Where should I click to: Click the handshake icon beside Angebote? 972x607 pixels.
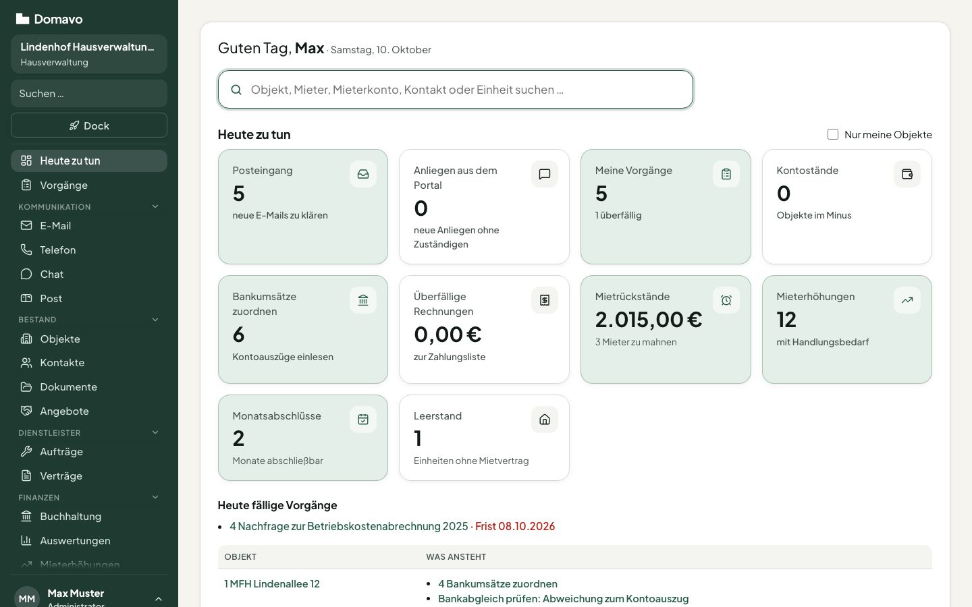(26, 411)
